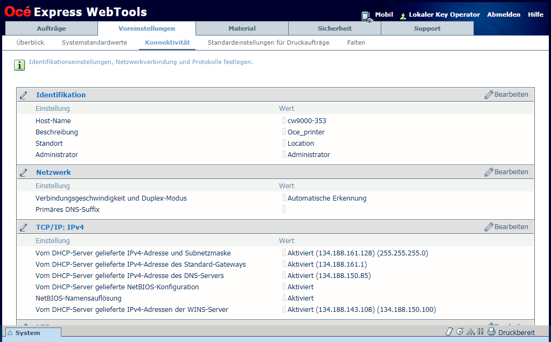Click the pencil icon beside Identifikation heading
Viewport: 551px width, 342px height.
(x=24, y=95)
